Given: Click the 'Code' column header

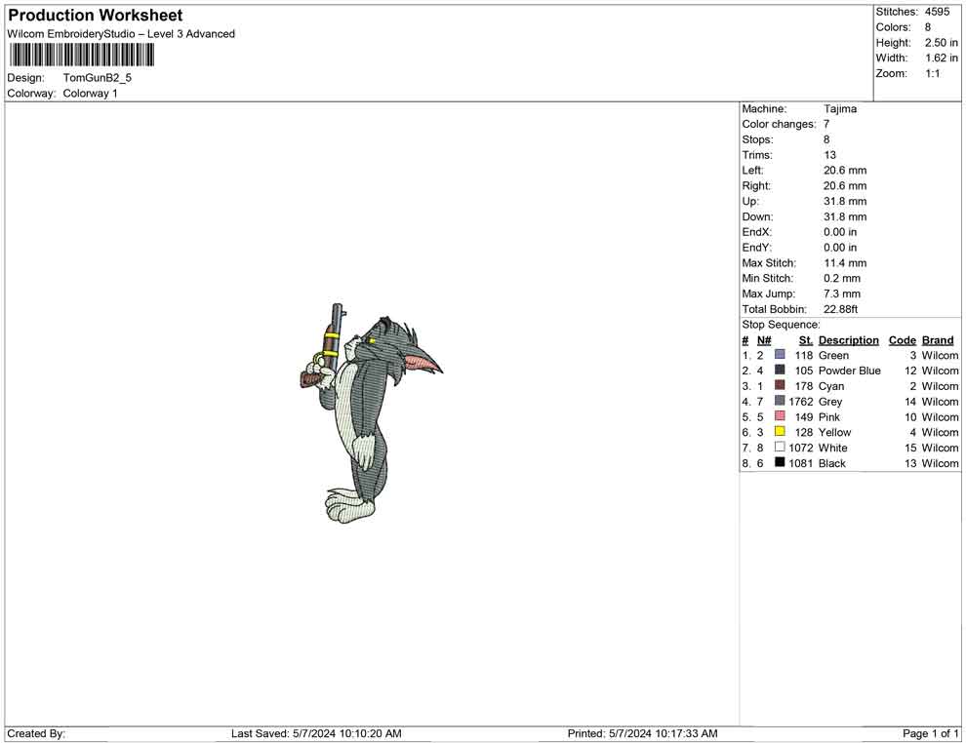Looking at the screenshot, I should [x=903, y=340].
